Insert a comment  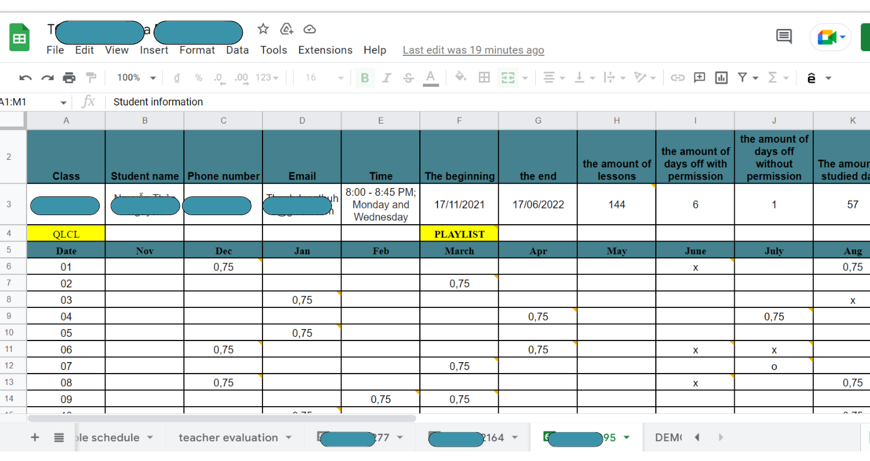tap(700, 78)
